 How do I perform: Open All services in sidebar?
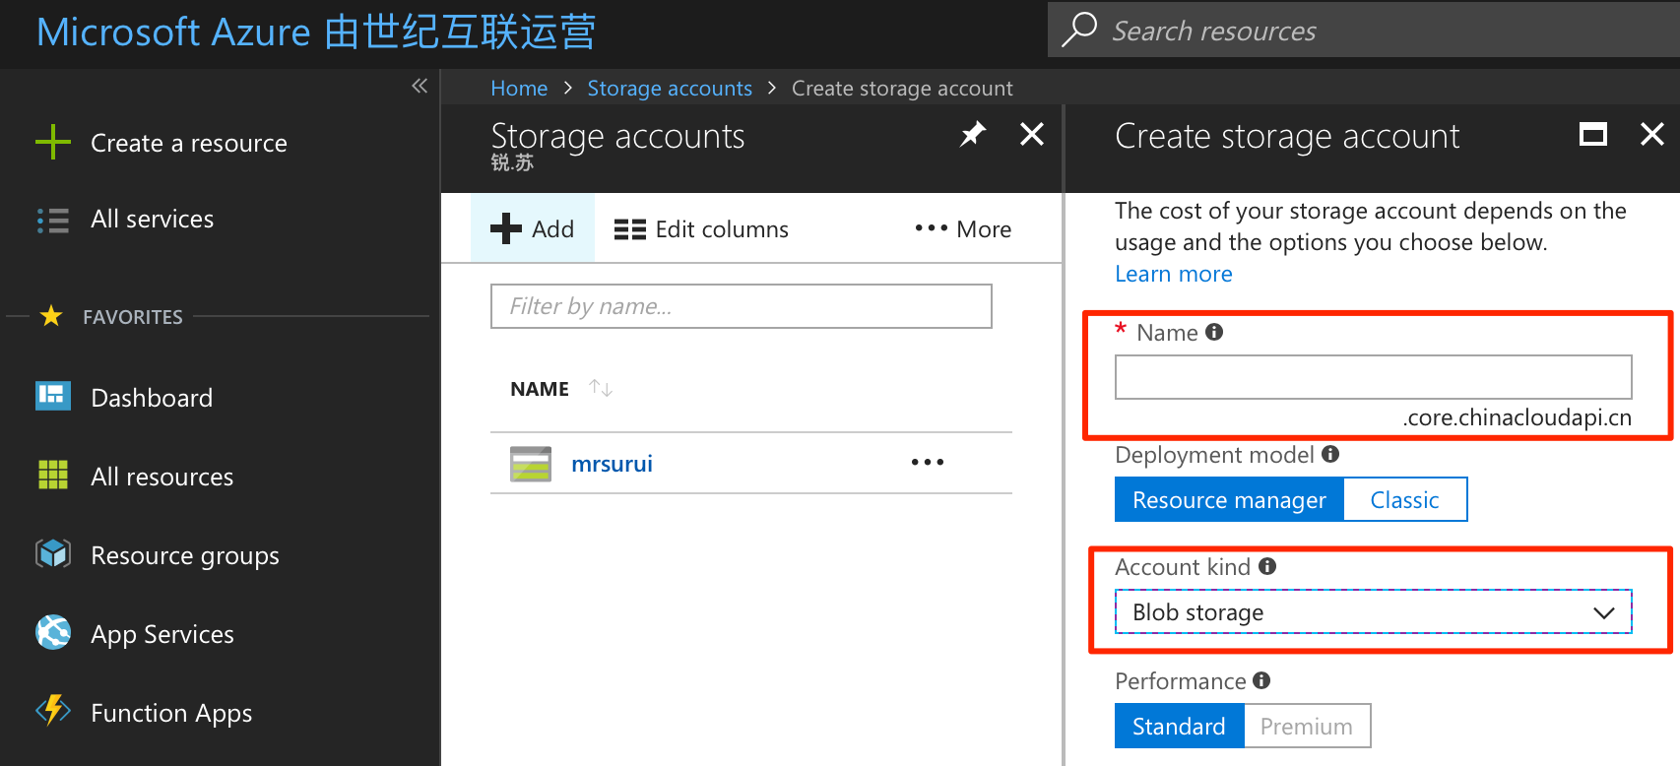click(x=153, y=219)
